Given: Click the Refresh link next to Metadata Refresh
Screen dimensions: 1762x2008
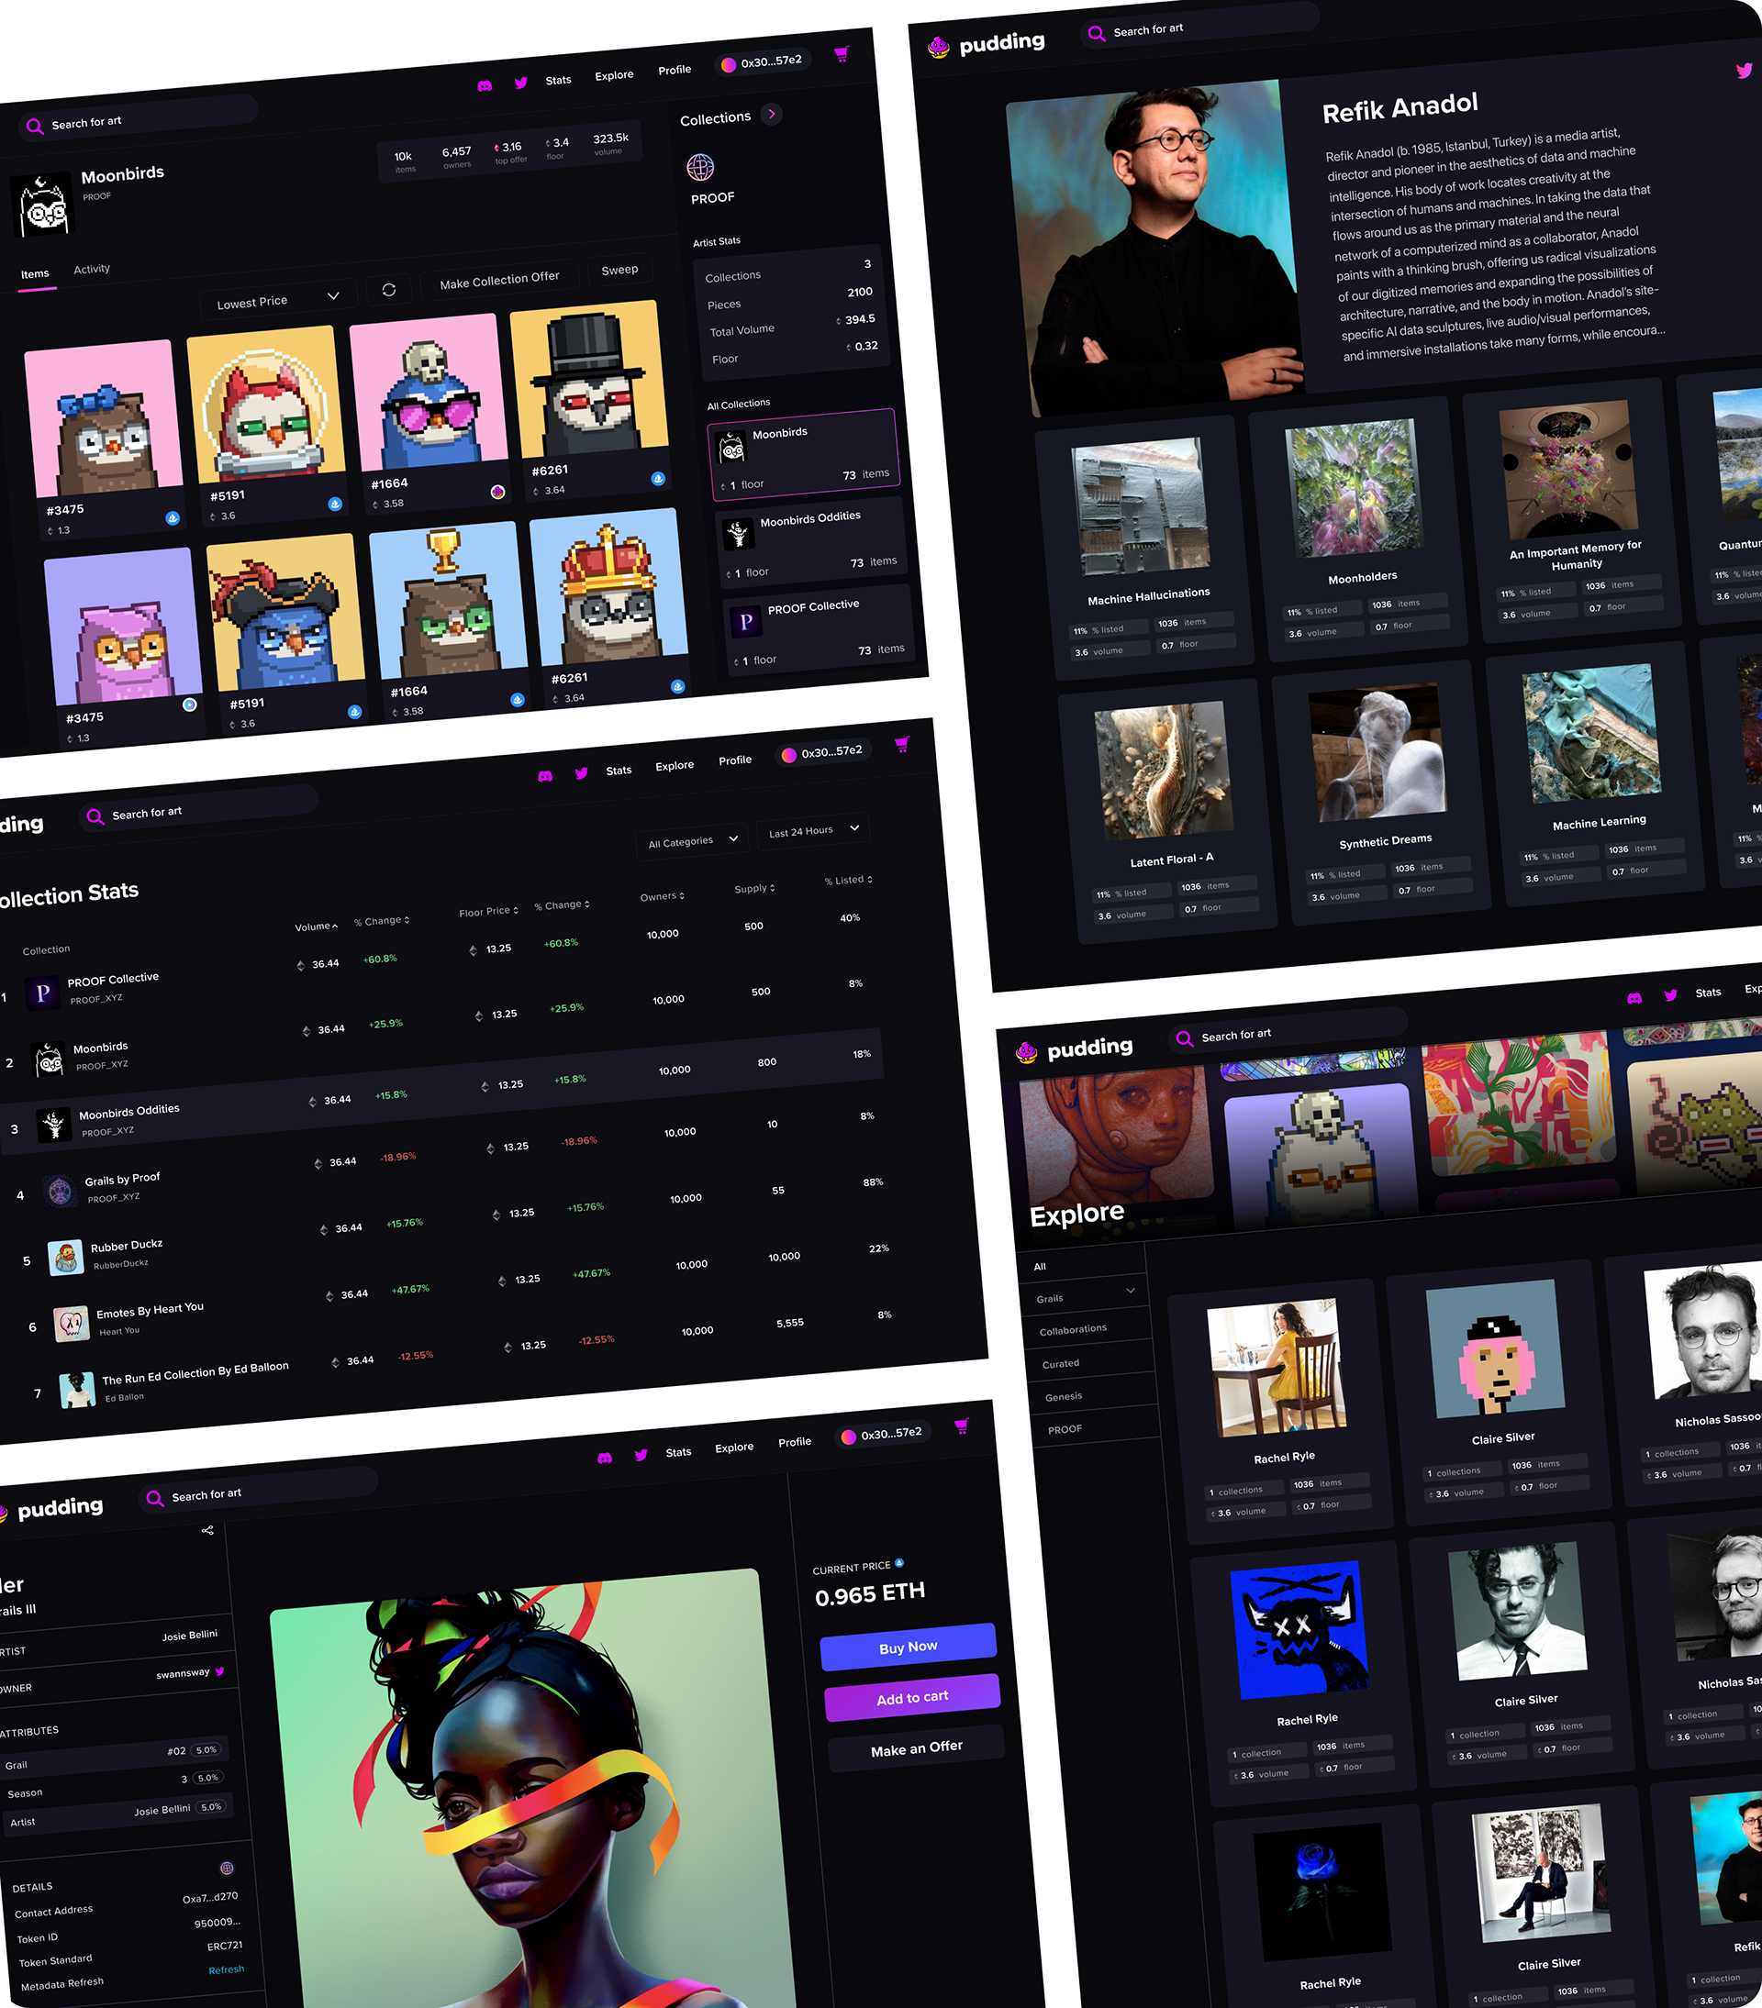Looking at the screenshot, I should coord(227,1969).
